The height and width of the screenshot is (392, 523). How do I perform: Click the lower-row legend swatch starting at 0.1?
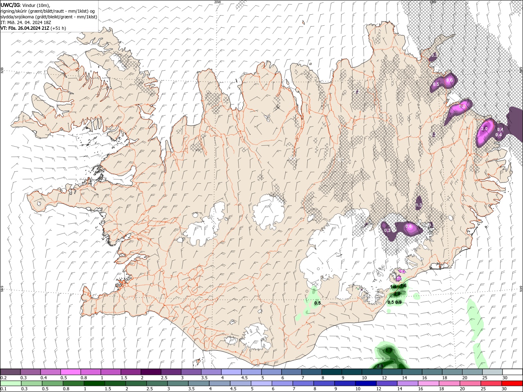(11, 383)
